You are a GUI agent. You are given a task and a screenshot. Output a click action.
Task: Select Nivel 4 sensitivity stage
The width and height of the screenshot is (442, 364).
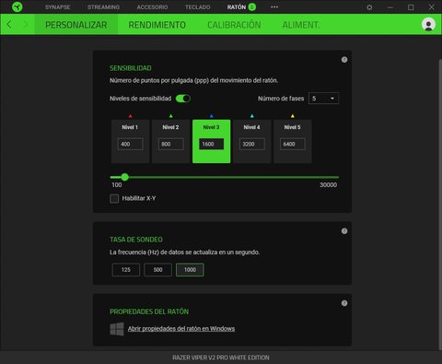pos(251,141)
